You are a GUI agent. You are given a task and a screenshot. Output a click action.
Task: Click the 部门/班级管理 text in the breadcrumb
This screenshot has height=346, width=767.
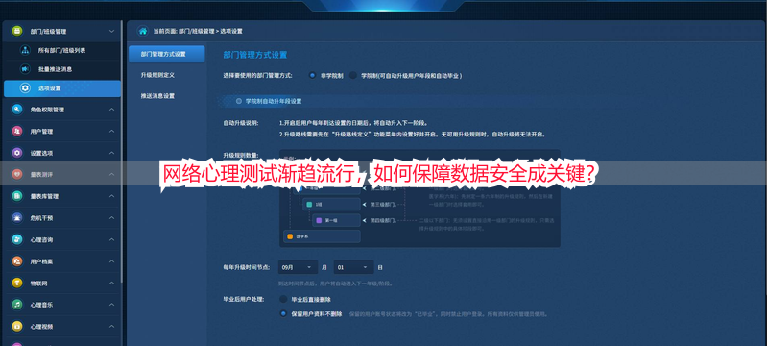coord(196,31)
